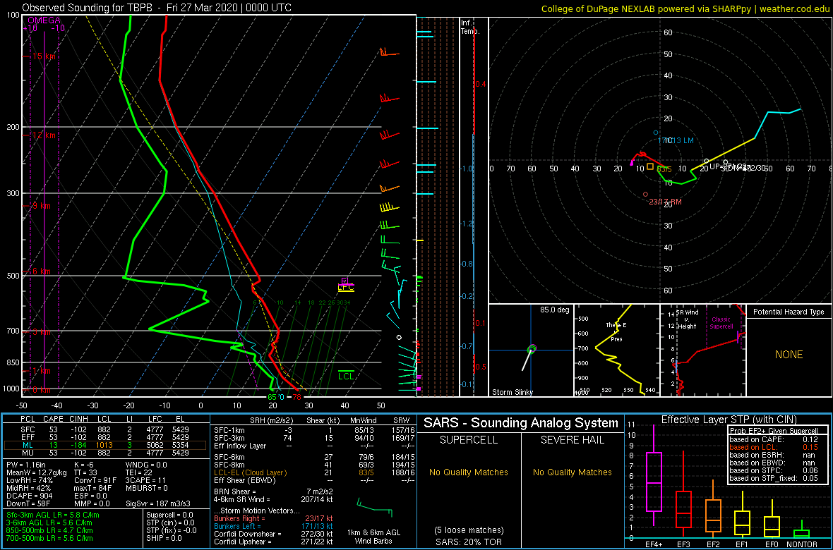Viewport: 833px width, 550px height.
Task: Click the DCAPE = 904 value
Action: click(x=30, y=496)
